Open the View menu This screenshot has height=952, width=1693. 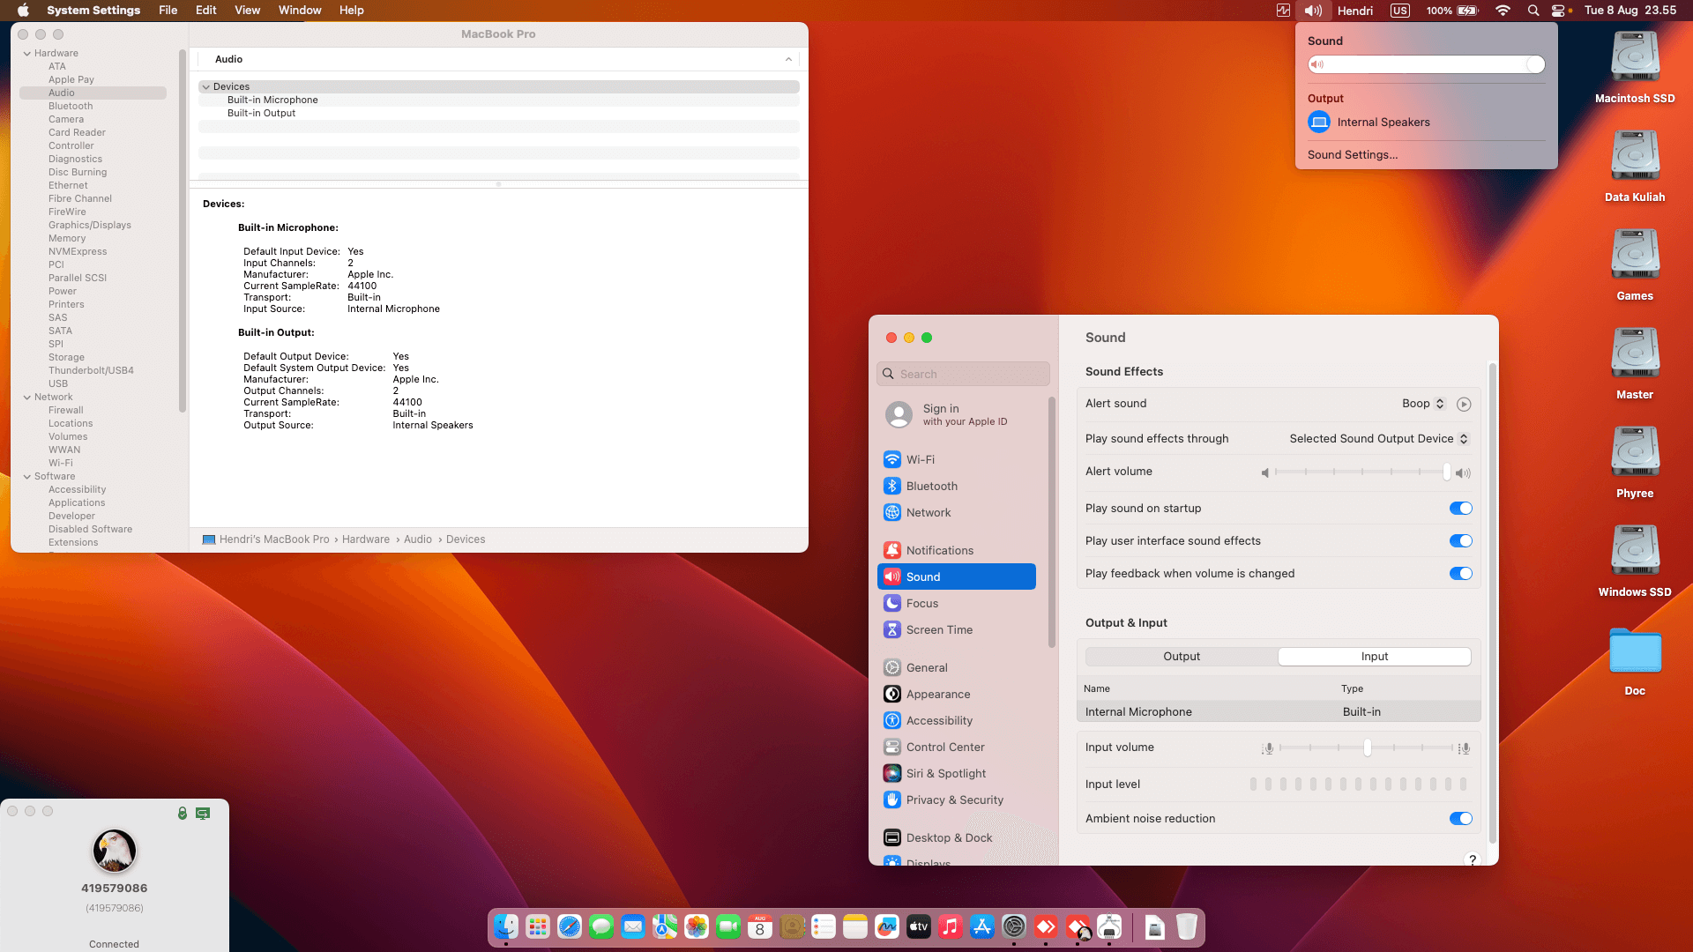click(x=247, y=11)
